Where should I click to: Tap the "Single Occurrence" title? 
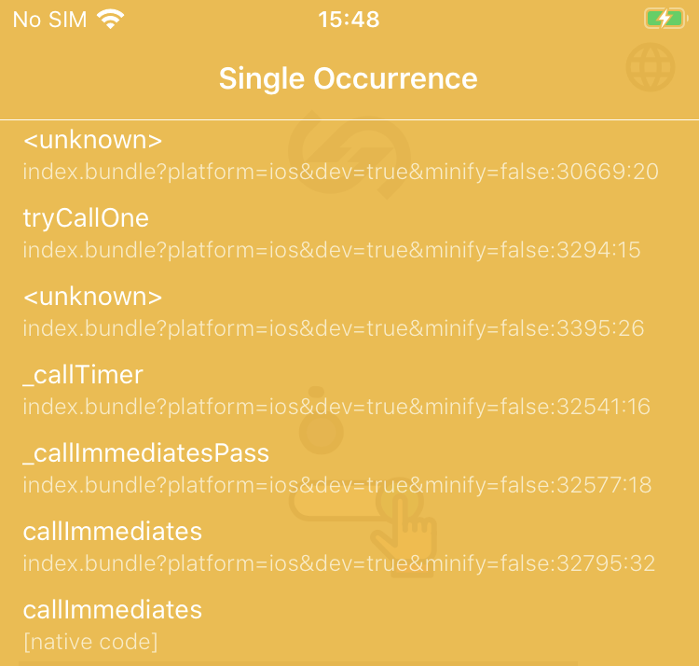pos(349,77)
